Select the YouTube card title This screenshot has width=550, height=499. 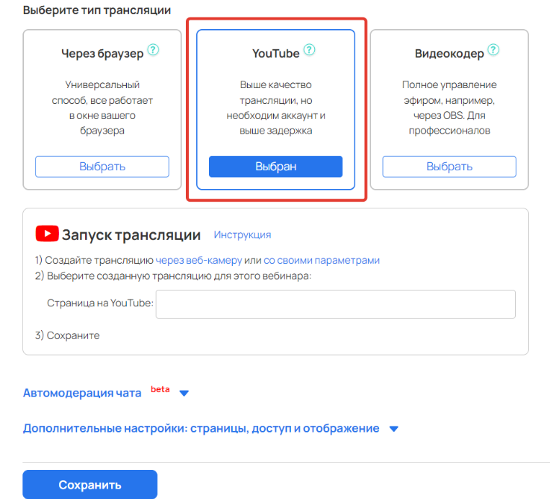(x=275, y=53)
